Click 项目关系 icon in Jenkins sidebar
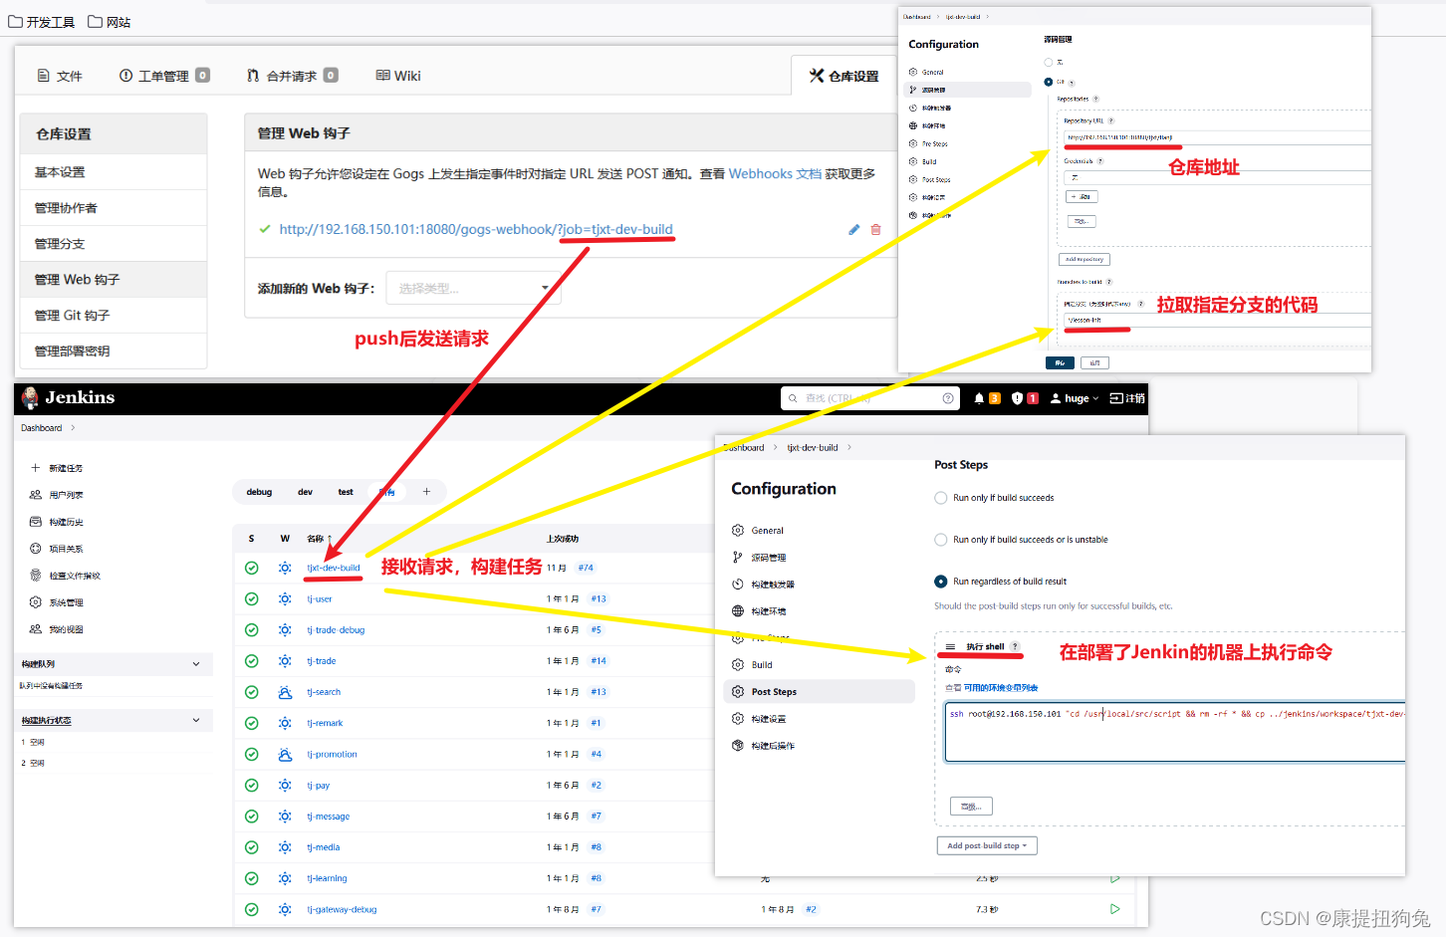Viewport: 1446px width, 937px height. pyautogui.click(x=36, y=549)
